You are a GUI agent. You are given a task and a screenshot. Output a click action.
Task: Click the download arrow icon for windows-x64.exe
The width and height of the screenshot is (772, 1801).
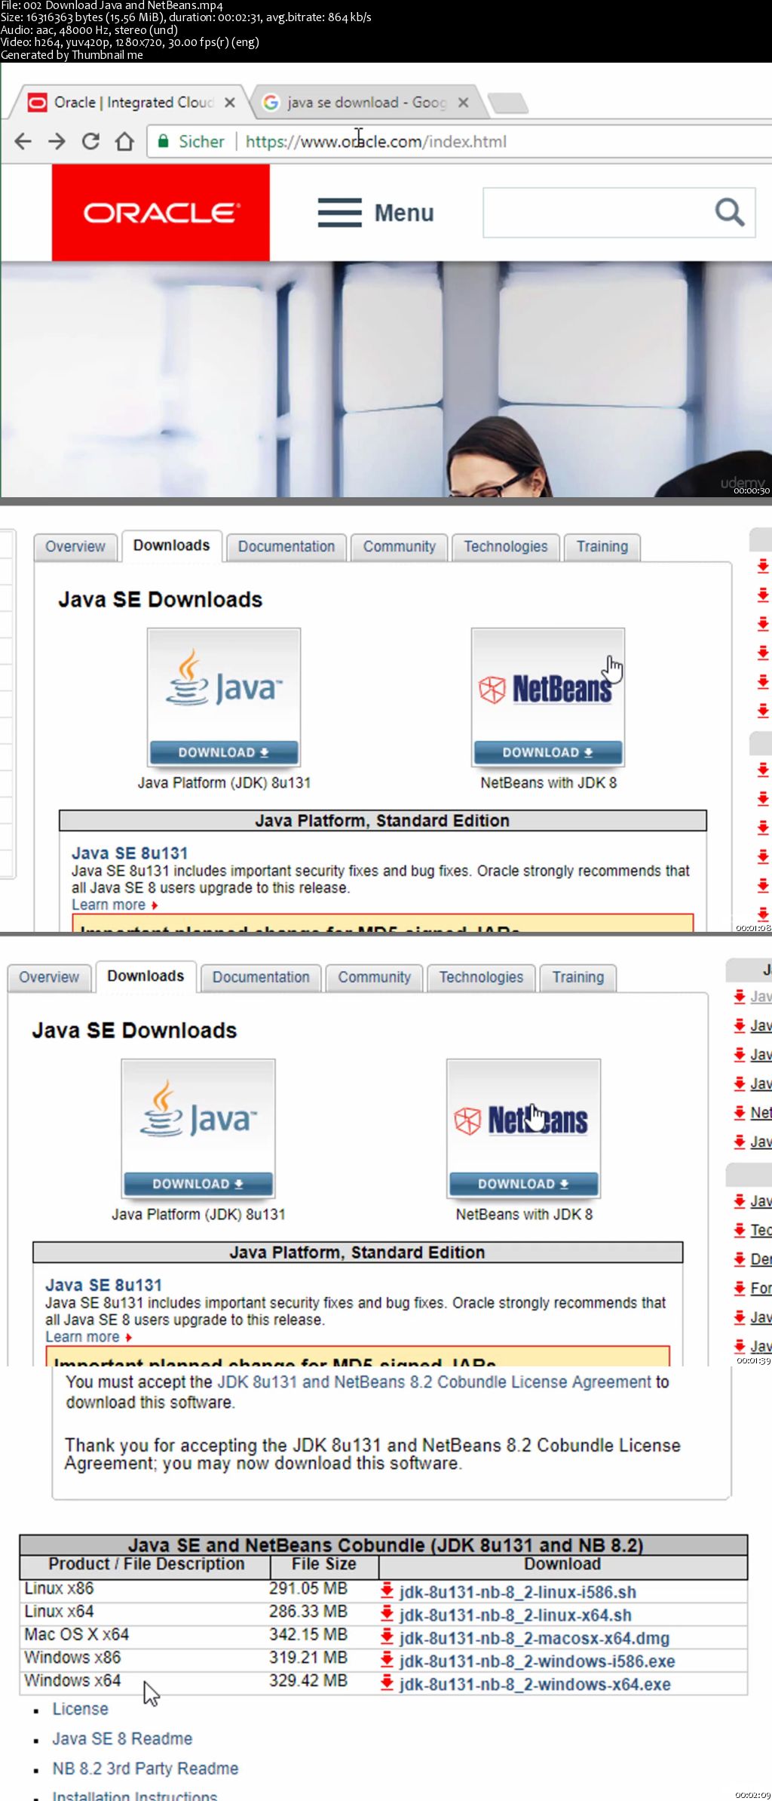click(387, 1682)
